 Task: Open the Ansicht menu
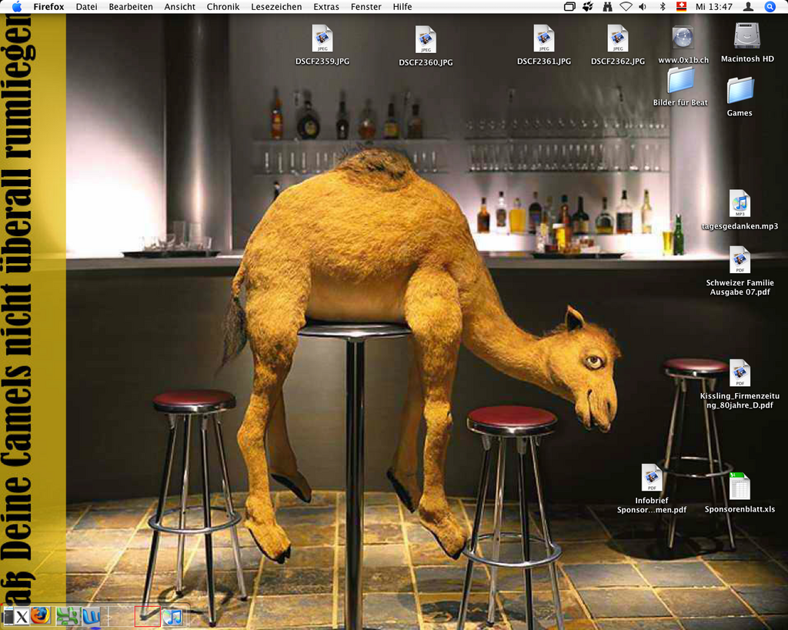tap(179, 6)
